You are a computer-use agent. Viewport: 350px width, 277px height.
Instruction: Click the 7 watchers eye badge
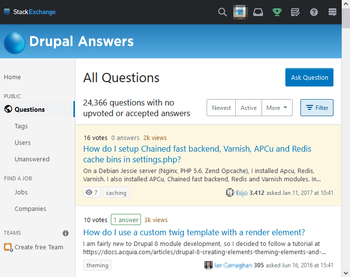[91, 193]
